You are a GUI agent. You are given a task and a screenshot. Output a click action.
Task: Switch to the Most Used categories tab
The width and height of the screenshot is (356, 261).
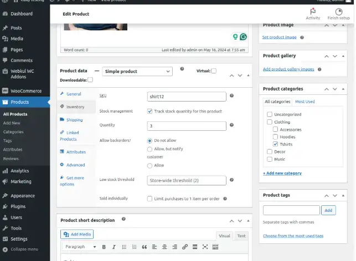(x=305, y=102)
